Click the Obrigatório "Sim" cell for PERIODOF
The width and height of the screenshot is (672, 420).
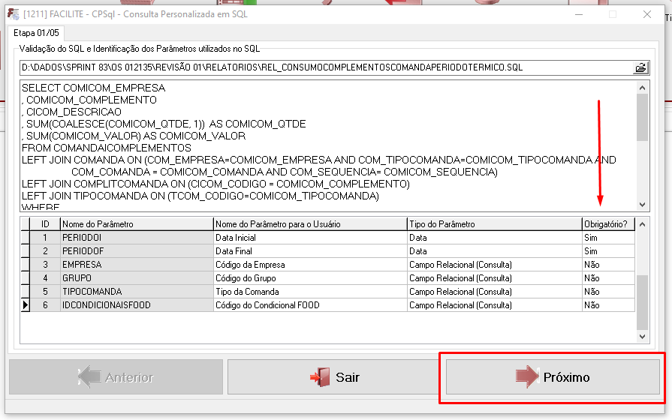(607, 251)
